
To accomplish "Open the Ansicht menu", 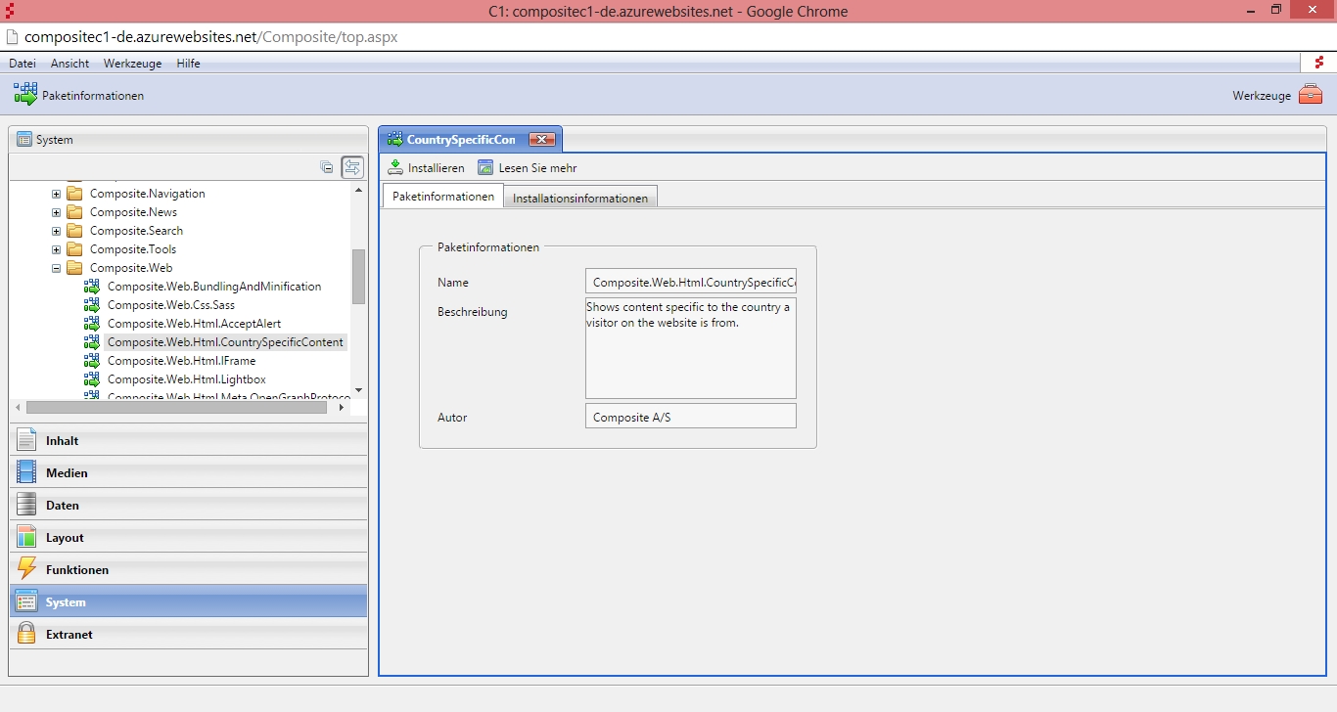I will click(x=69, y=64).
